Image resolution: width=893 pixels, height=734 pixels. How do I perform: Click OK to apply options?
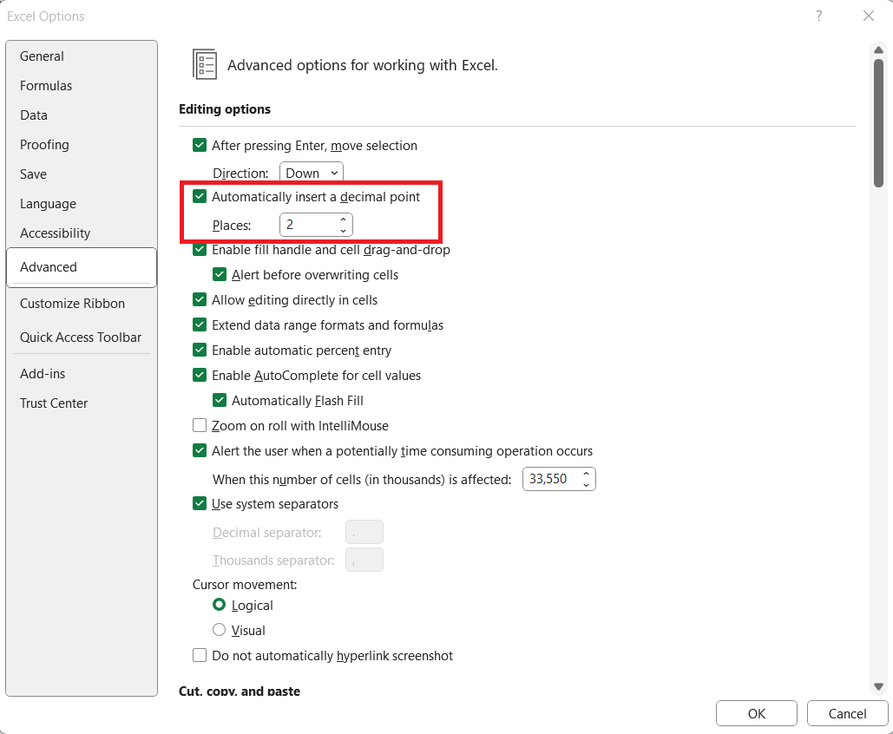(757, 713)
